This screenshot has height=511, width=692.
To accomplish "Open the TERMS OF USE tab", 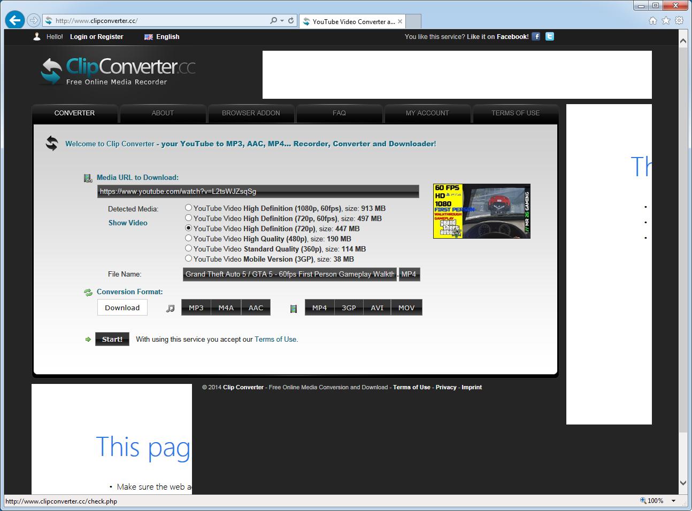I will tap(516, 113).
